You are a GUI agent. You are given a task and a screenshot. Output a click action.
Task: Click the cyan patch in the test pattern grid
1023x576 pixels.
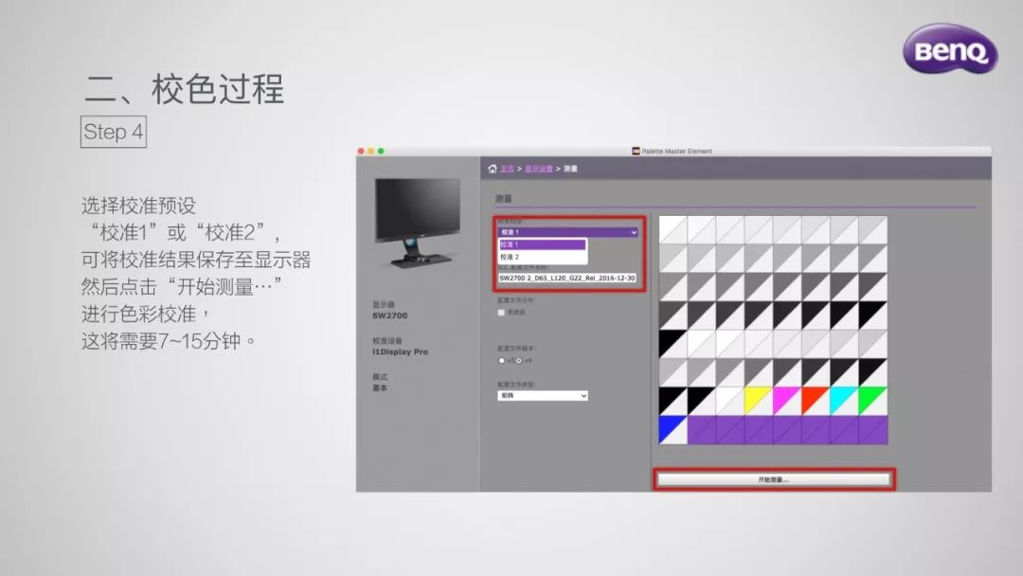pyautogui.click(x=839, y=395)
